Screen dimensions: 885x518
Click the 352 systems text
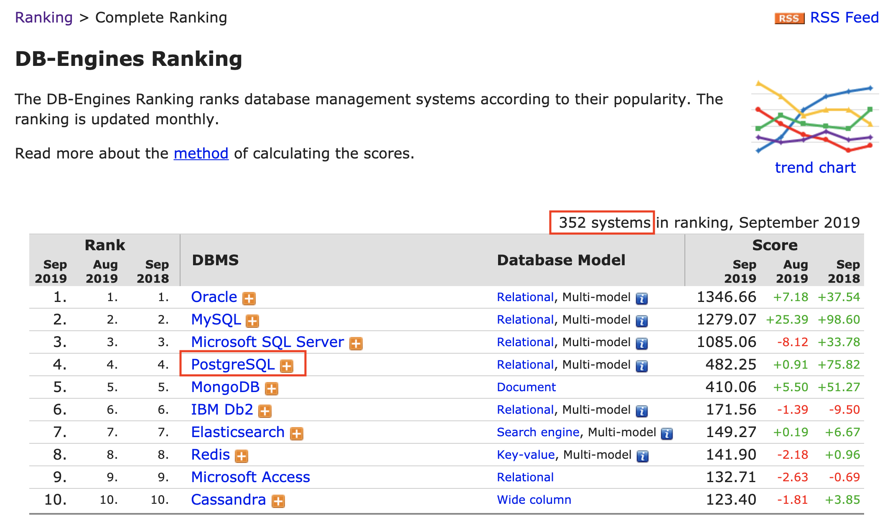click(605, 223)
